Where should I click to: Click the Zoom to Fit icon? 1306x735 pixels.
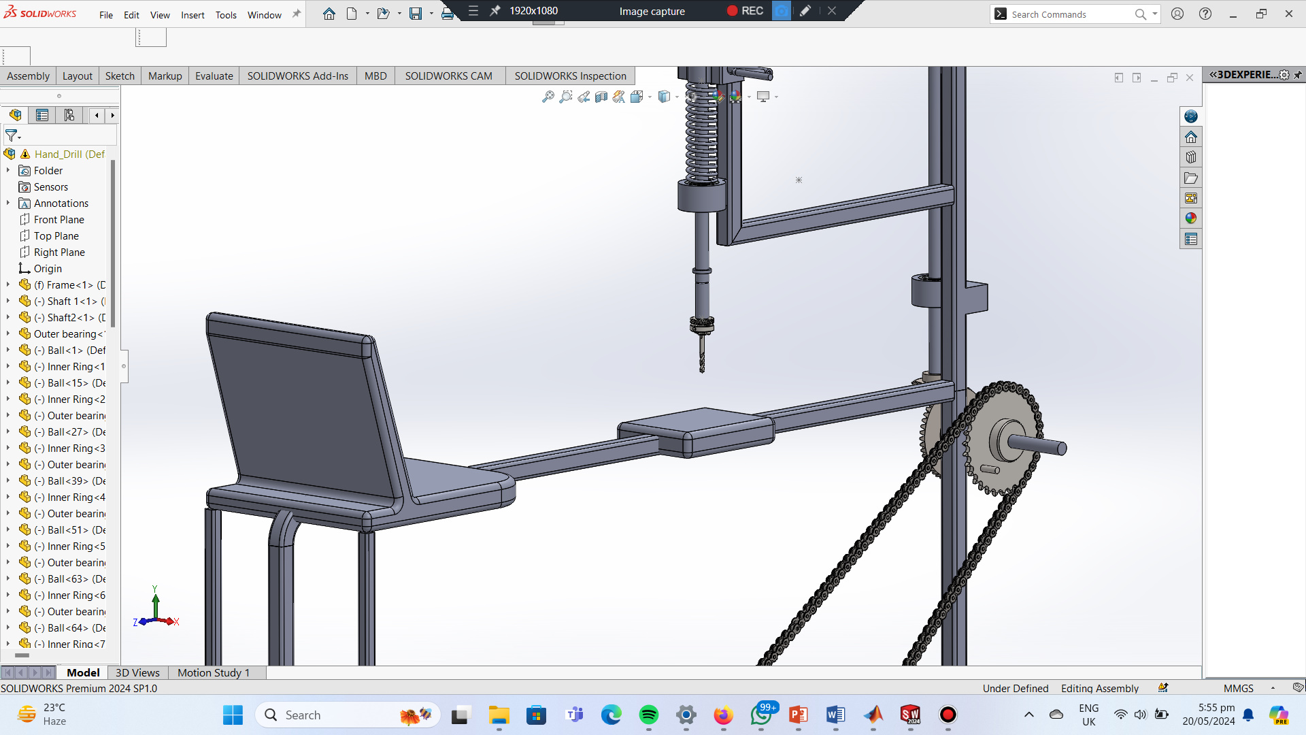548,97
